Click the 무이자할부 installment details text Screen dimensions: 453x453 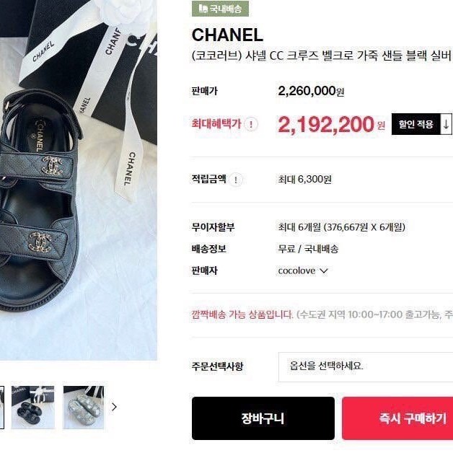pyautogui.click(x=341, y=227)
